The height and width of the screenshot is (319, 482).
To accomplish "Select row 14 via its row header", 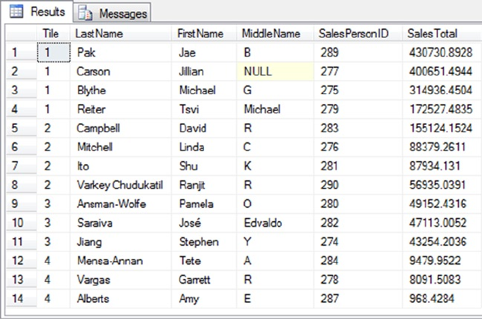I will (x=19, y=298).
